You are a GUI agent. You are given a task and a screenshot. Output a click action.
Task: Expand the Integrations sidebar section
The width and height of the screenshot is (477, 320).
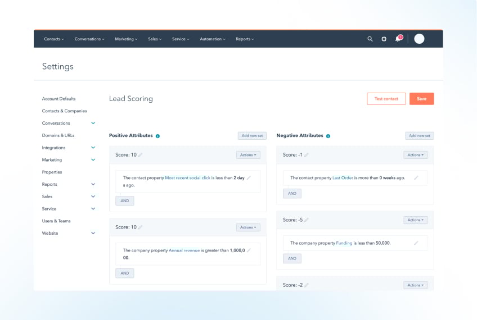point(93,148)
